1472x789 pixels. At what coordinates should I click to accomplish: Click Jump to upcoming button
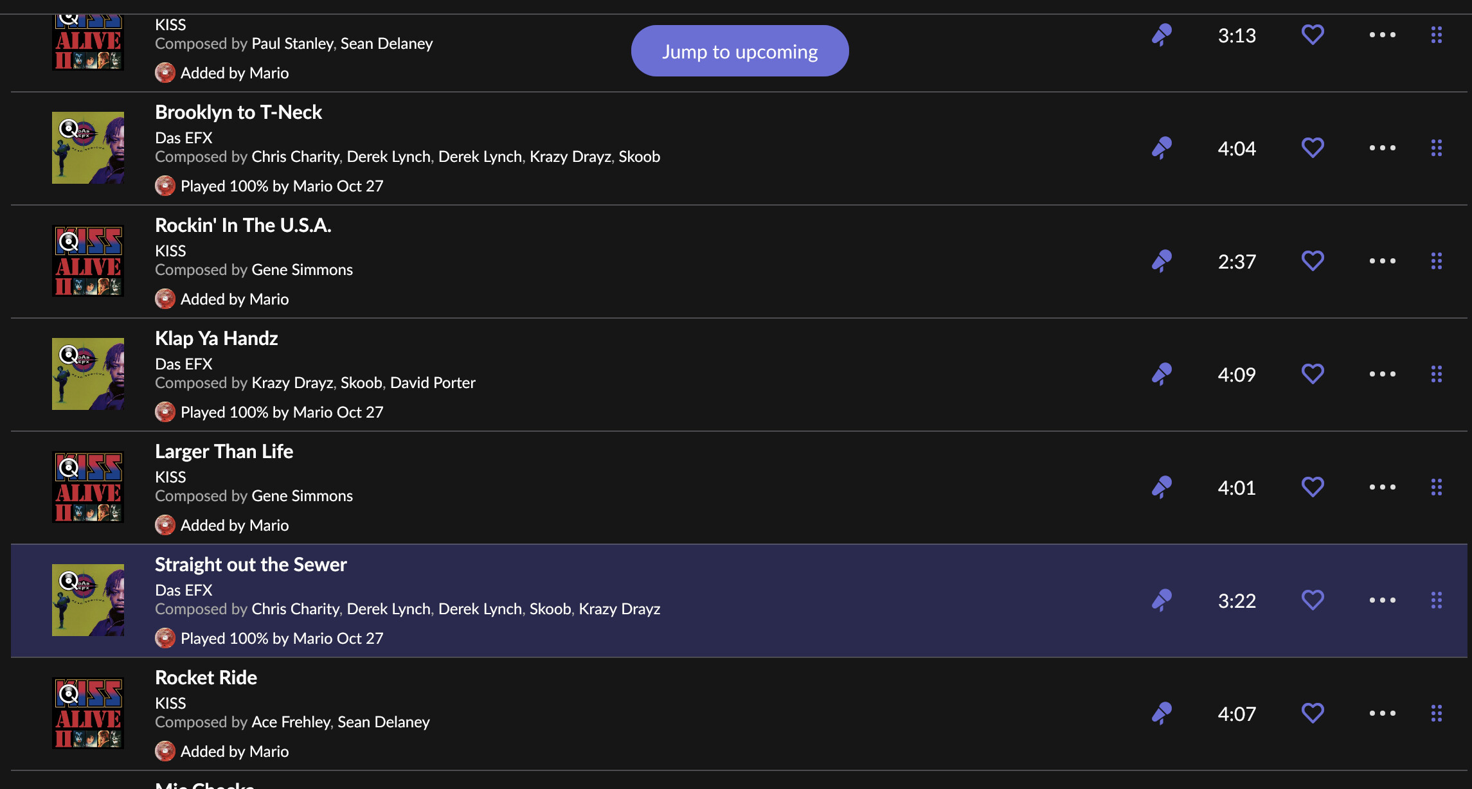click(740, 51)
